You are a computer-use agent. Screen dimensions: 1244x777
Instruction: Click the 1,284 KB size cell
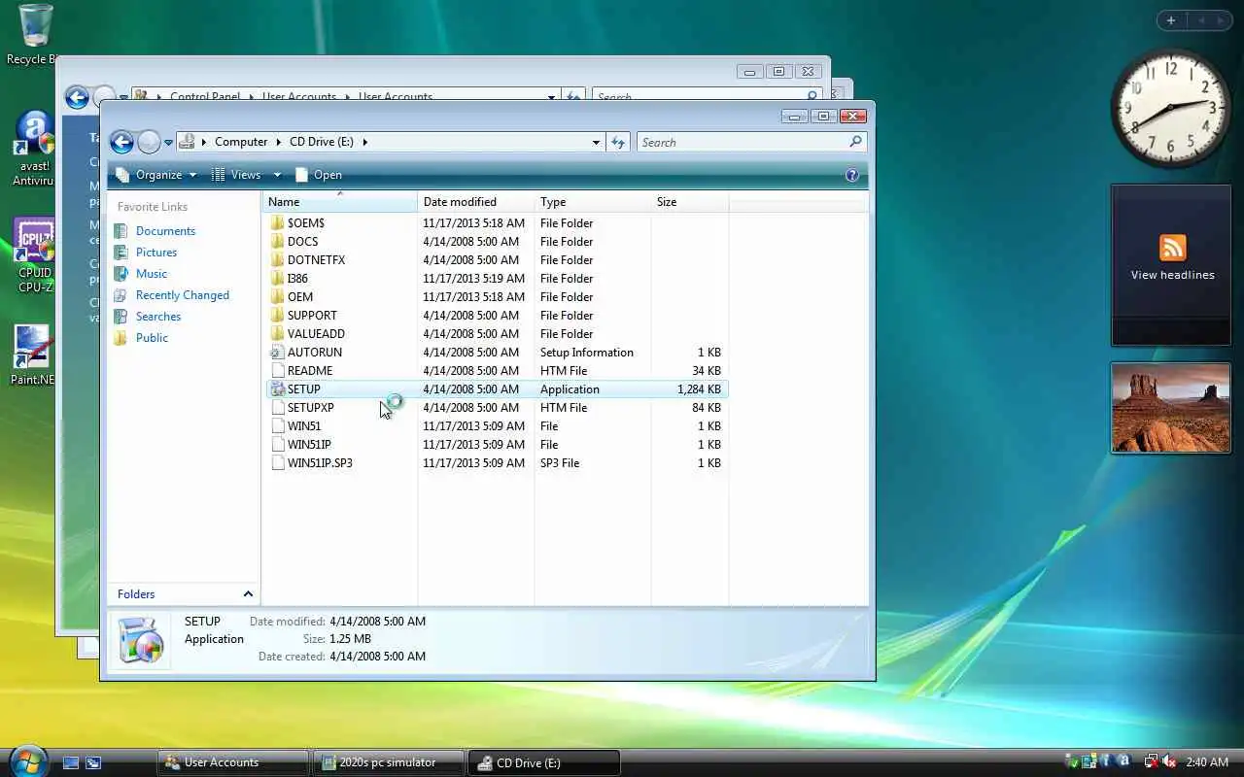699,389
